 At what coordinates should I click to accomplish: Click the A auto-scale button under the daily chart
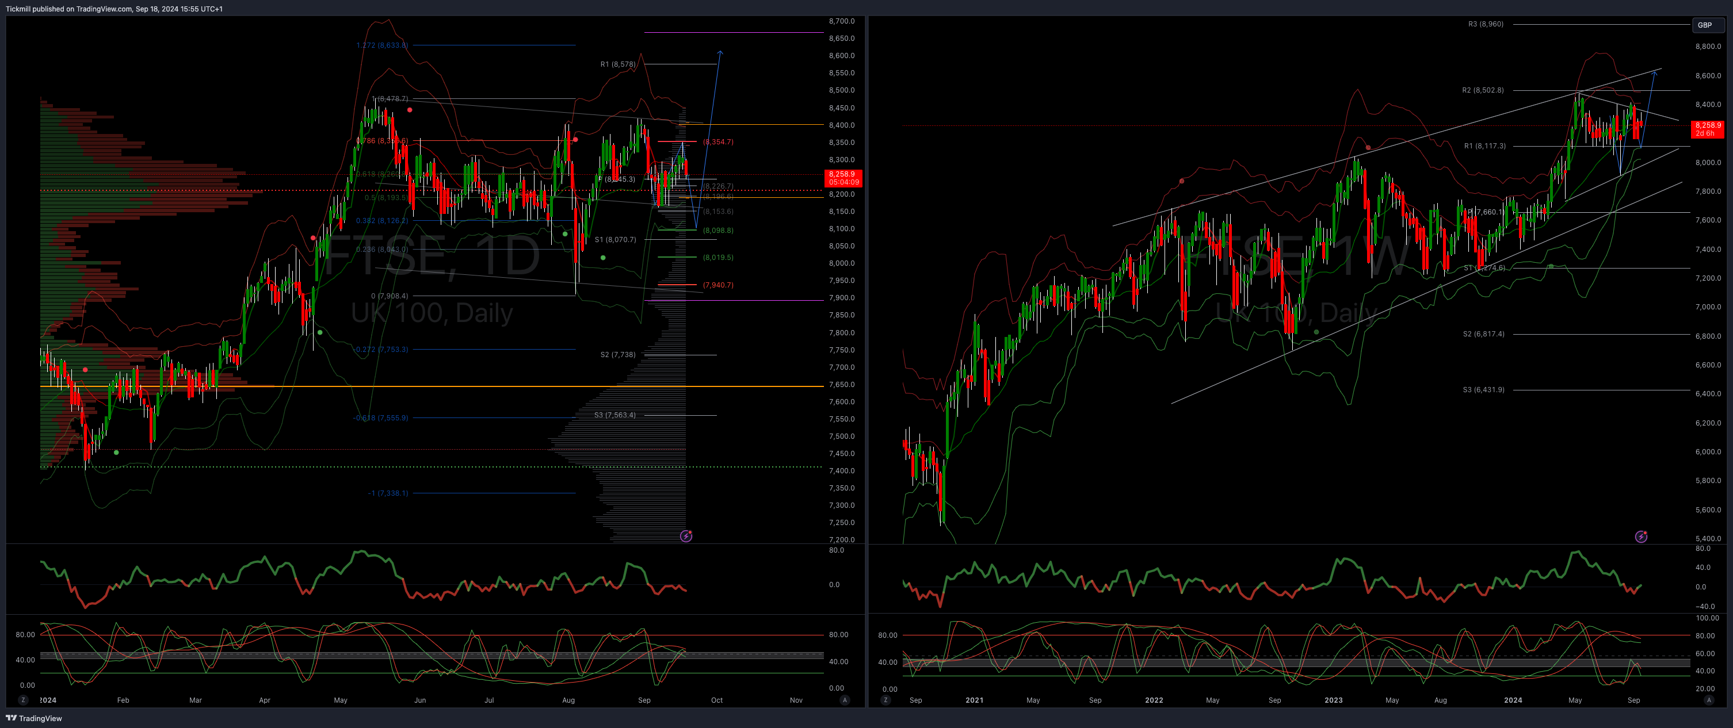pyautogui.click(x=844, y=700)
